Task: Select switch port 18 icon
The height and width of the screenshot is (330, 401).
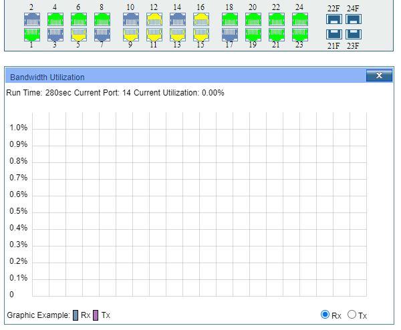Action: [230, 19]
